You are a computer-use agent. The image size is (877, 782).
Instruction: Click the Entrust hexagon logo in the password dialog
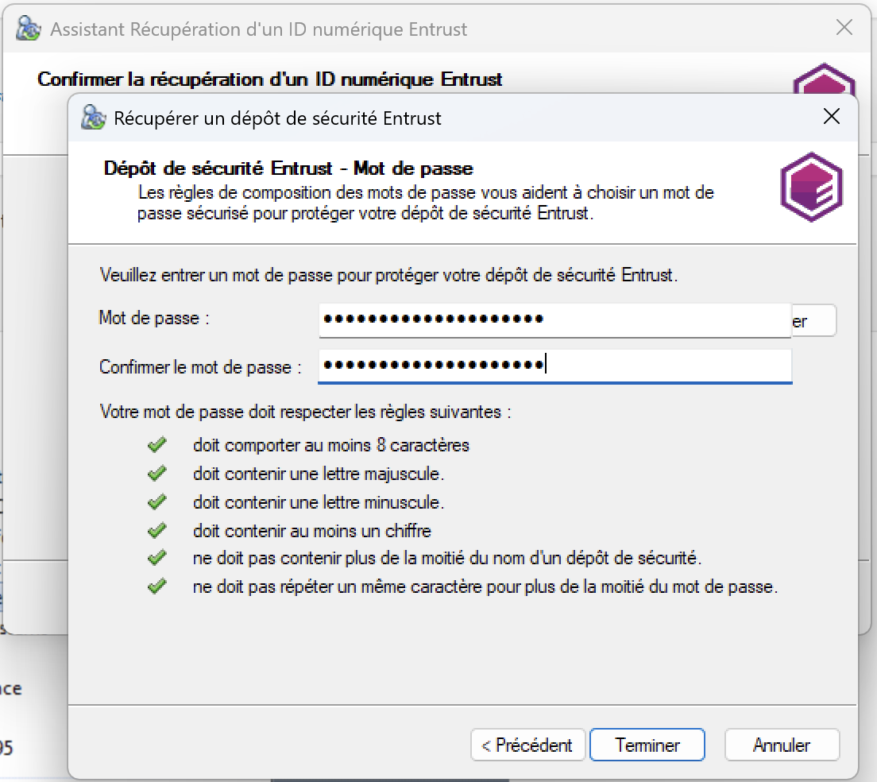[811, 188]
